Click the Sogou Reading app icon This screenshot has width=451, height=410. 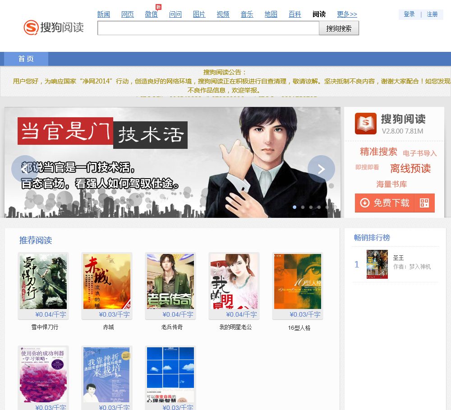(x=366, y=124)
